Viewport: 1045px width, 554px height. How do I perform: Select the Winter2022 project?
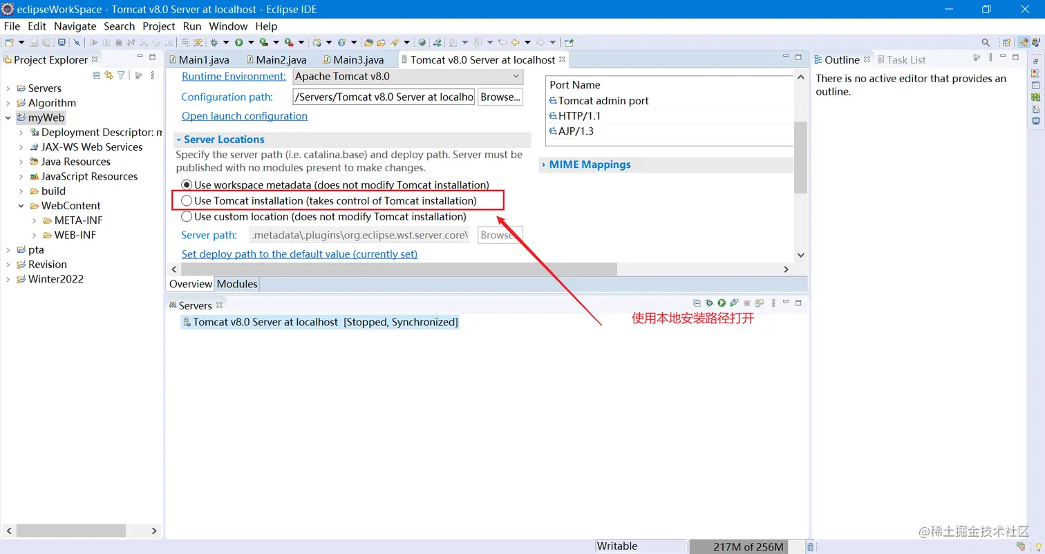[50, 279]
